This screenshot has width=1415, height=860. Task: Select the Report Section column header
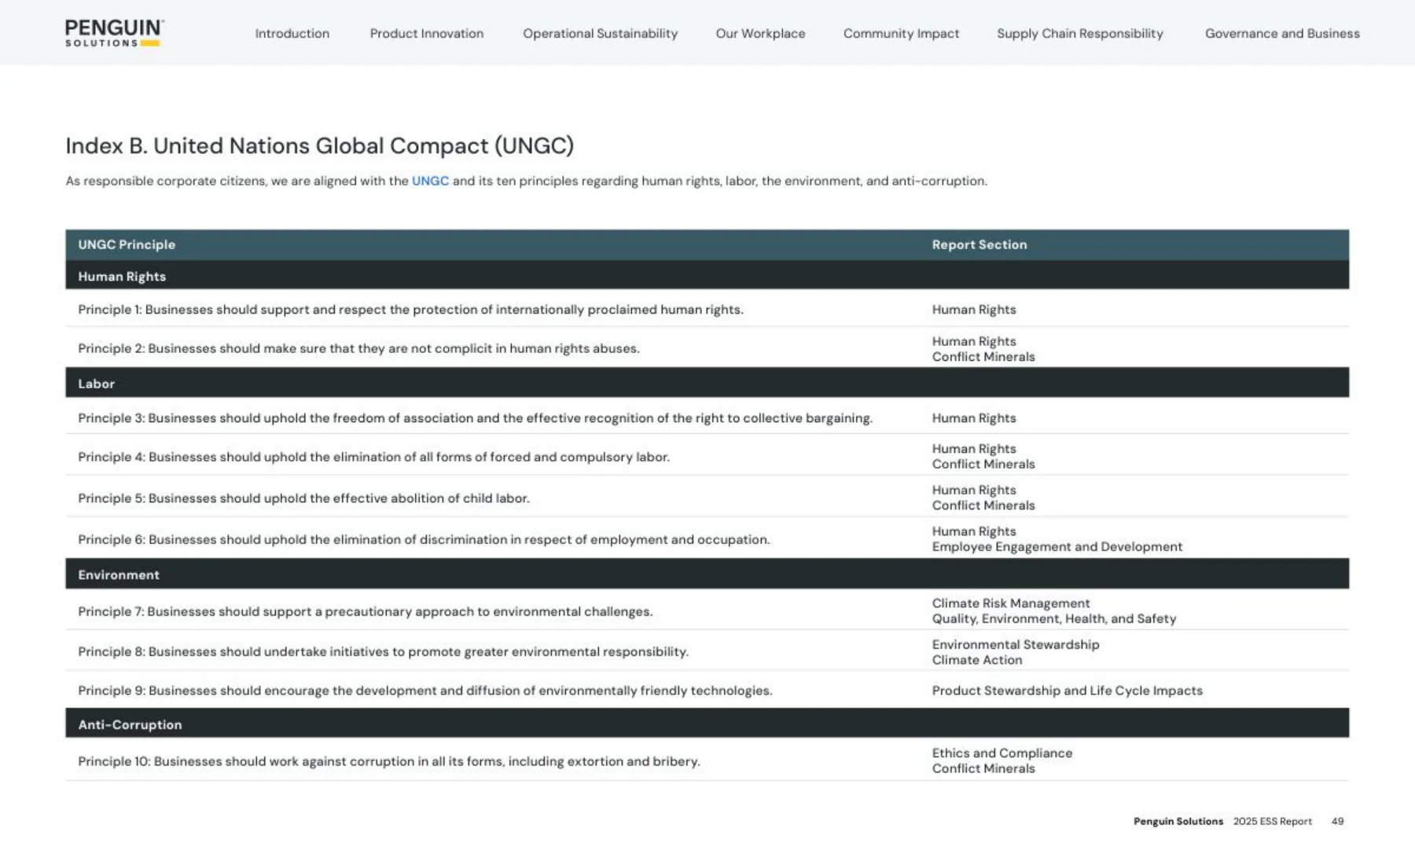click(x=979, y=244)
